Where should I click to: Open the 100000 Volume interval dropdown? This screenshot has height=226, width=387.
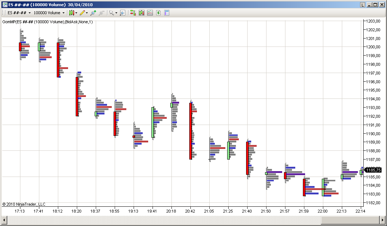coord(49,13)
